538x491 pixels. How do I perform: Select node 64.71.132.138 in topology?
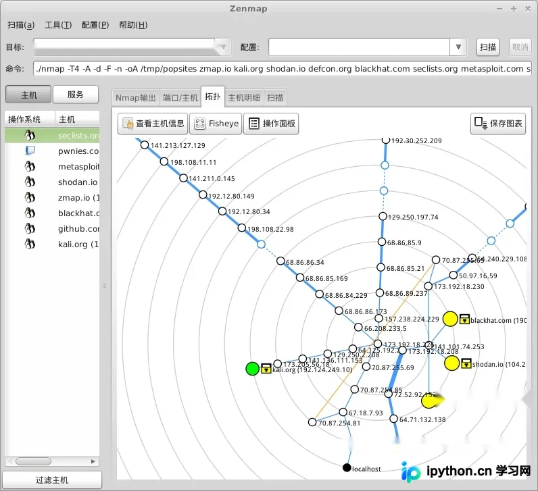pos(394,419)
